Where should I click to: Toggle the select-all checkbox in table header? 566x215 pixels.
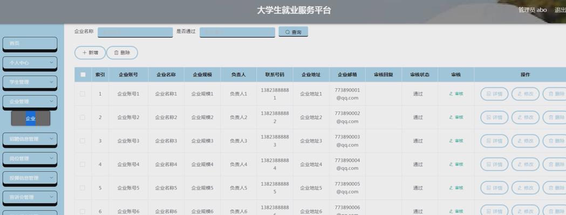point(83,75)
